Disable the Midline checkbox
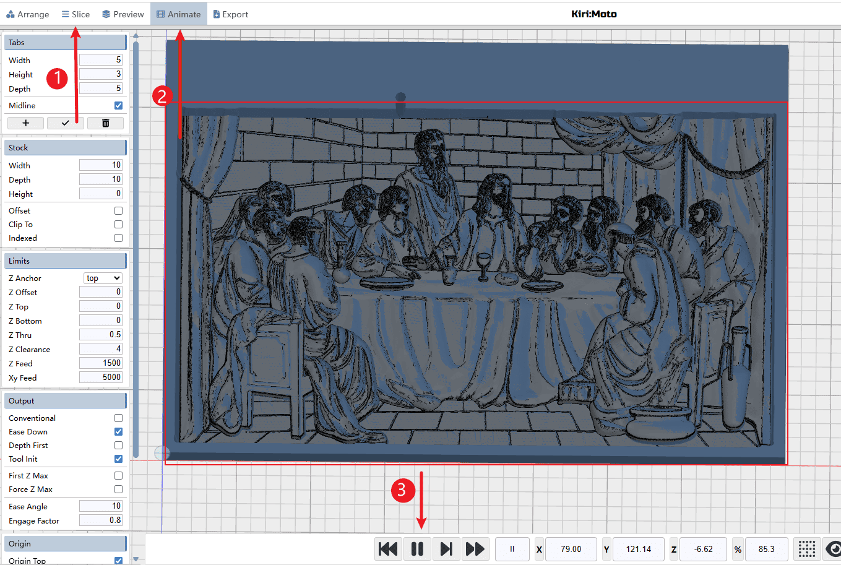The image size is (841, 565). (x=118, y=106)
